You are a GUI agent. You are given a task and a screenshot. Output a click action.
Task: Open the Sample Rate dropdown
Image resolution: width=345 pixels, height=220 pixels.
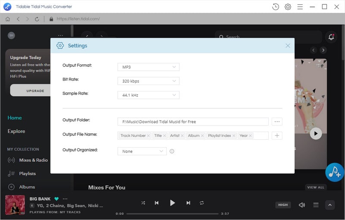(148, 95)
